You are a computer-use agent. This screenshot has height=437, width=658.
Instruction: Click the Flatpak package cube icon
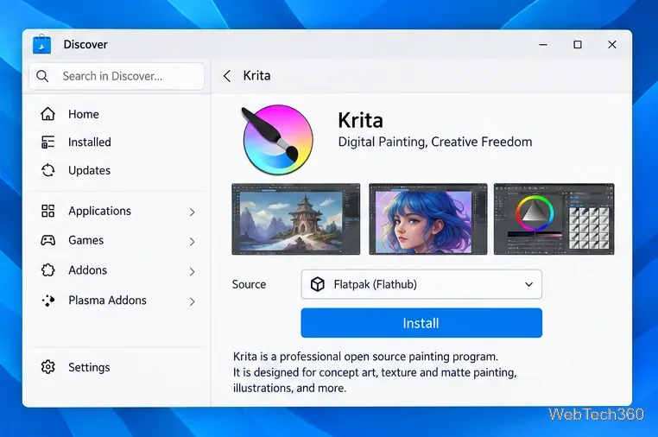pyautogui.click(x=318, y=284)
